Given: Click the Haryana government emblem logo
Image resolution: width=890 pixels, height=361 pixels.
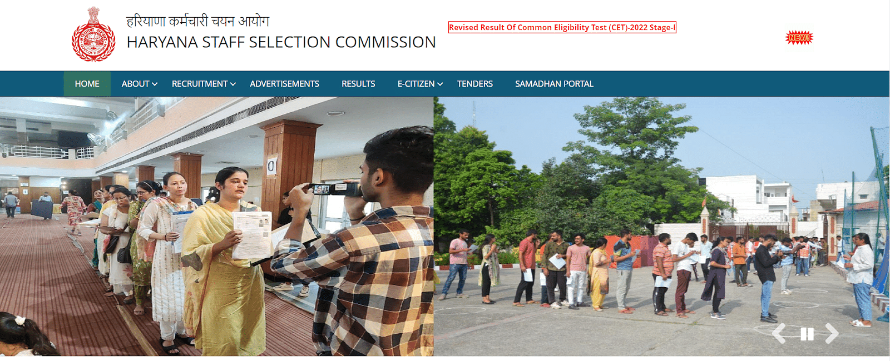Looking at the screenshot, I should click(93, 34).
